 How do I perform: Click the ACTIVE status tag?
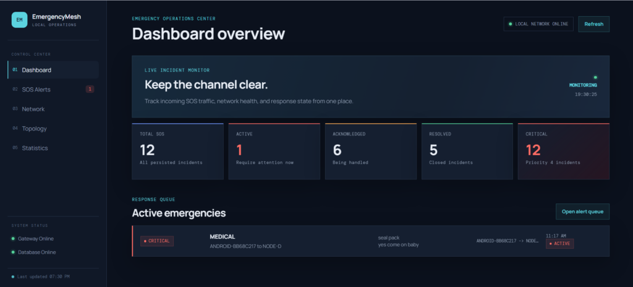[559, 243]
